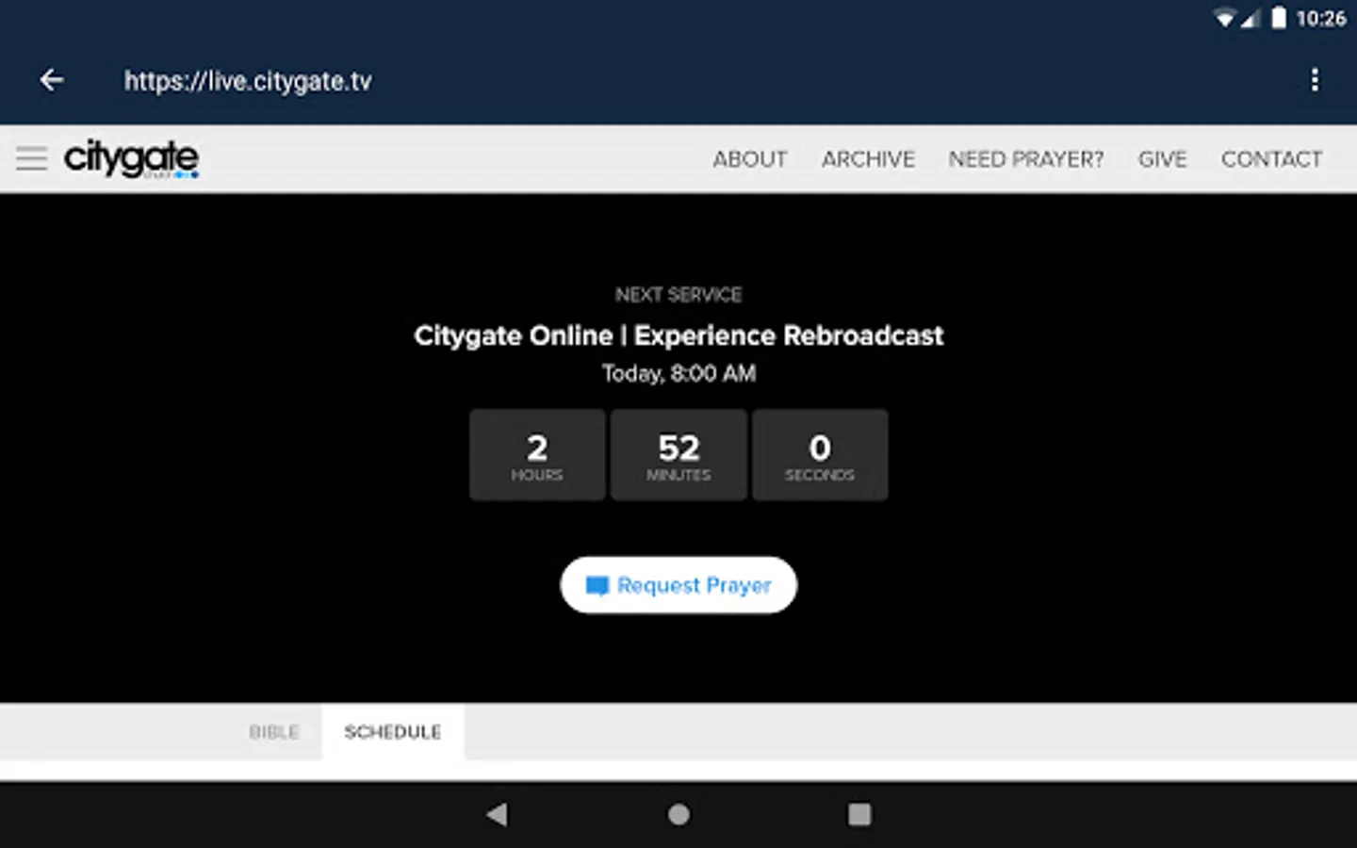1357x848 pixels.
Task: Click the Today, 8:00 AM text
Action: (x=678, y=374)
